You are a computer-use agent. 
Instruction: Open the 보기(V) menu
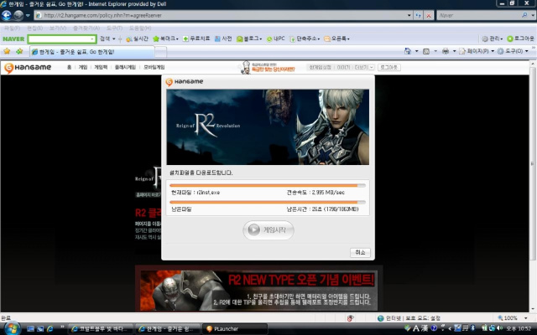pyautogui.click(x=58, y=28)
